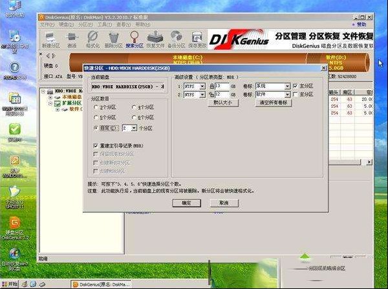Click the 帮助 link at top right
The image size is (388, 289).
coord(361,24)
